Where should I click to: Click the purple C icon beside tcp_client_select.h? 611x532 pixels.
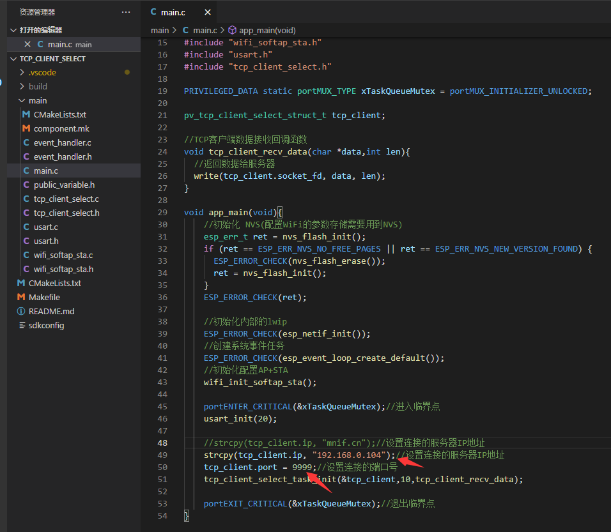click(26, 213)
